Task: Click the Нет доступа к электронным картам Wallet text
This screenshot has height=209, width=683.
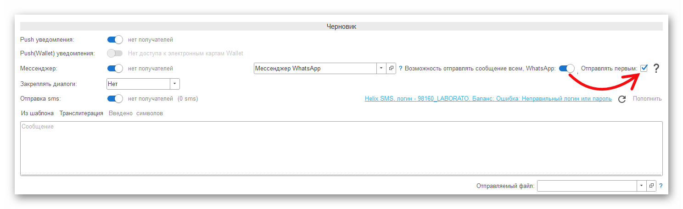Action: click(185, 53)
